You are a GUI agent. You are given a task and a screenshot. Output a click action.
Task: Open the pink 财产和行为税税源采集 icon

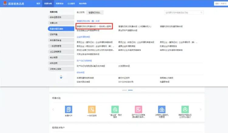coord(138,110)
